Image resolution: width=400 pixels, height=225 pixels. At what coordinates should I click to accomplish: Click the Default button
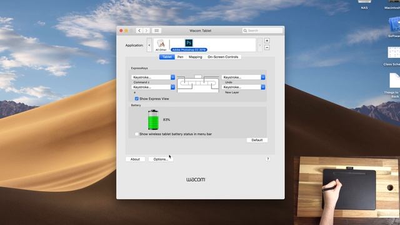point(257,140)
